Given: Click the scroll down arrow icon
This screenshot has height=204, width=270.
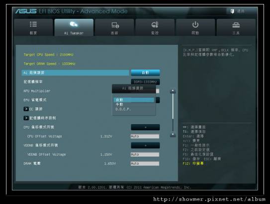Looking at the screenshot, I should click(173, 135).
